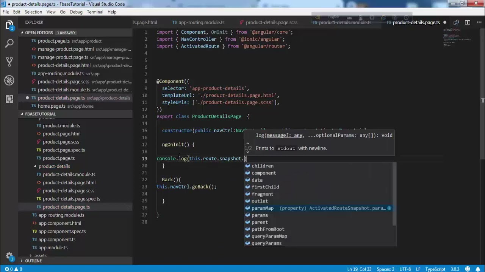Change encoding via UTF-8
485x272 pixels.
[405, 269]
